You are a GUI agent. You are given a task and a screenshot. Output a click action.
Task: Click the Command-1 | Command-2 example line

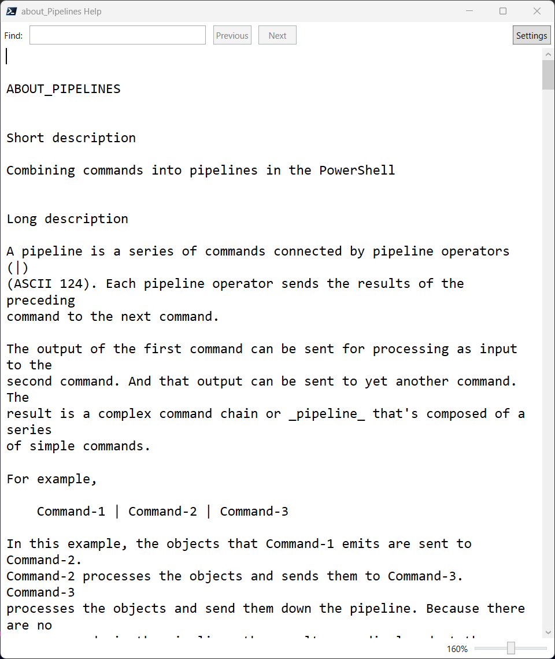pos(162,512)
